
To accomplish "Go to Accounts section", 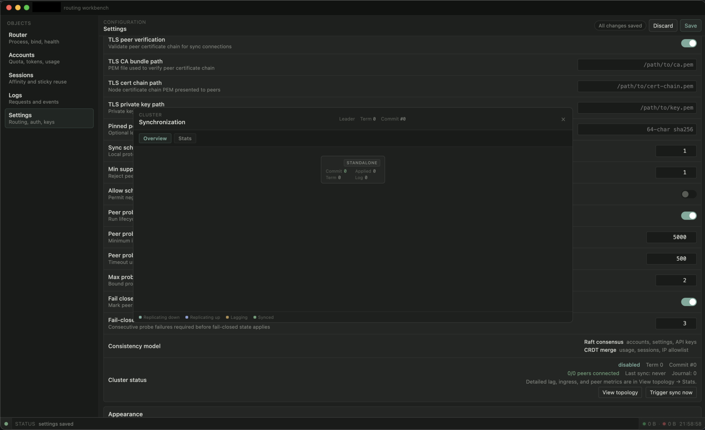I will tap(49, 58).
